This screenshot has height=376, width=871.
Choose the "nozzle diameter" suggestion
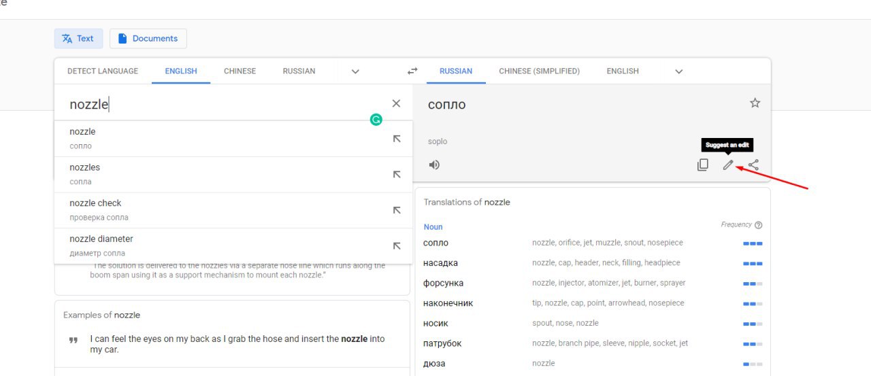point(233,246)
